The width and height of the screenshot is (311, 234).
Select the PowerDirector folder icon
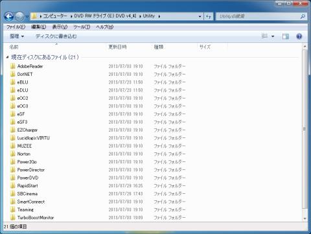(13, 170)
